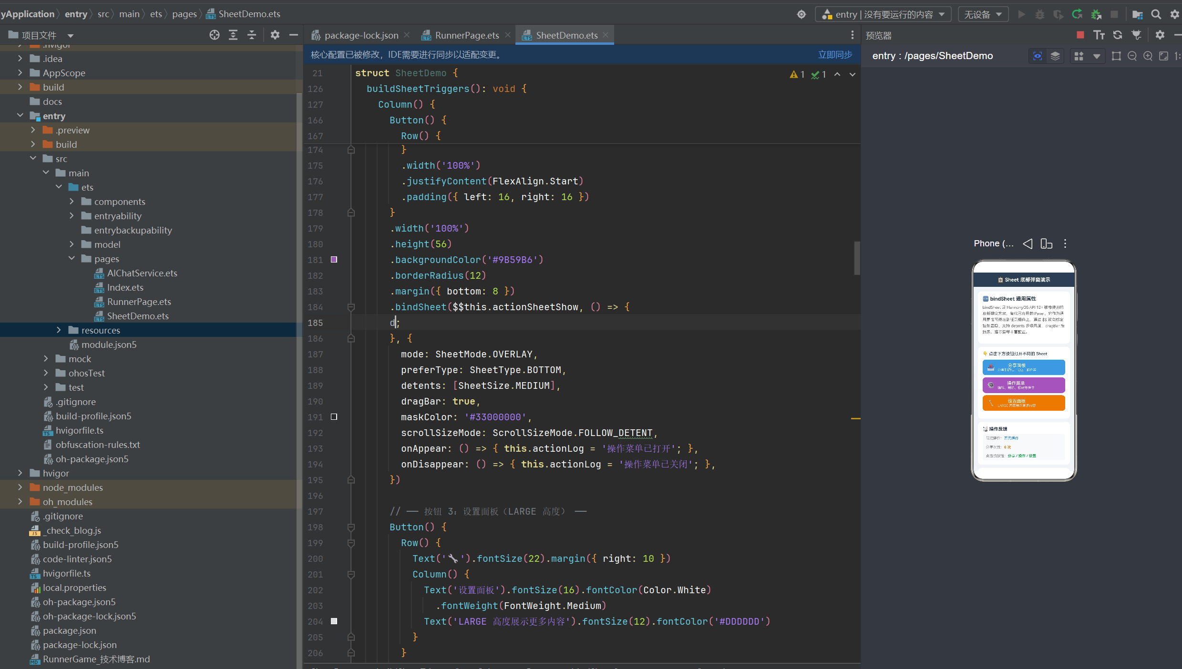Open the Phone device more options menu
The height and width of the screenshot is (669, 1182).
[x=1065, y=243]
